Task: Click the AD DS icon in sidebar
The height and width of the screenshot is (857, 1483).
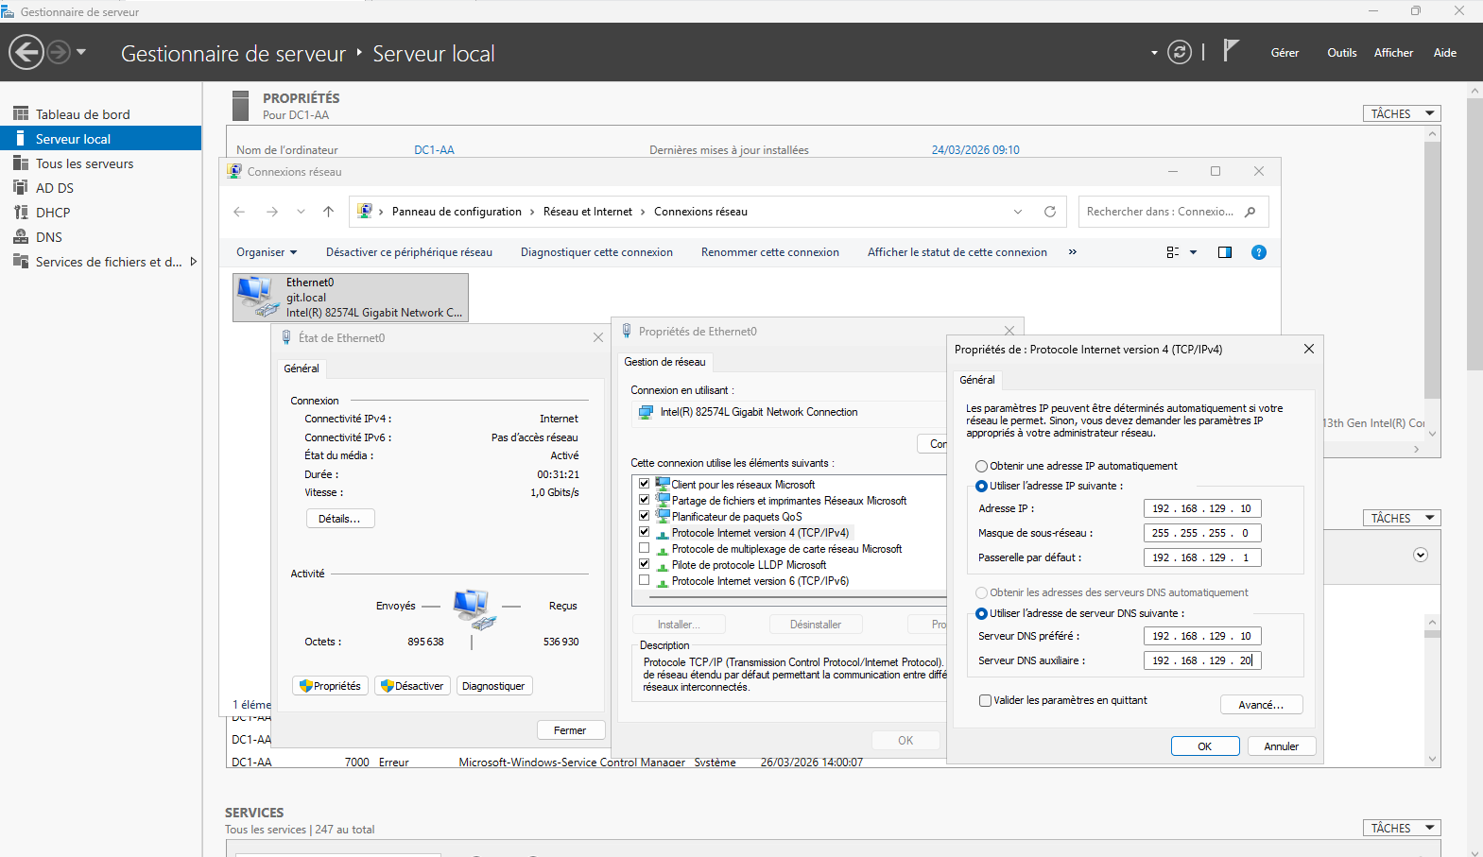Action: click(x=21, y=187)
